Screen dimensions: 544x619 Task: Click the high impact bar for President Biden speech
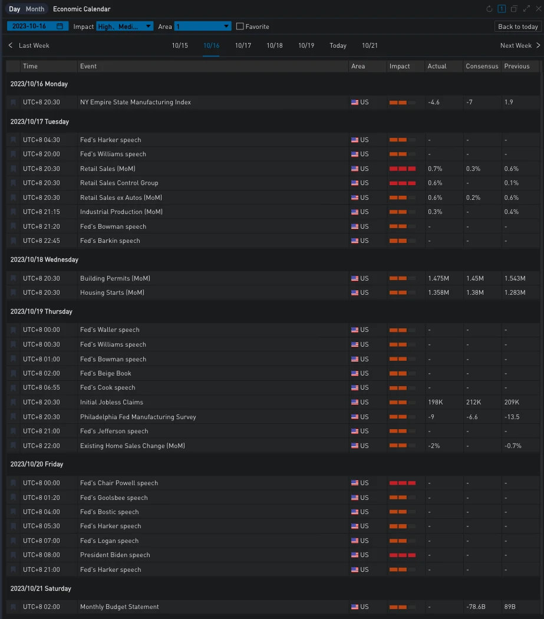point(403,555)
